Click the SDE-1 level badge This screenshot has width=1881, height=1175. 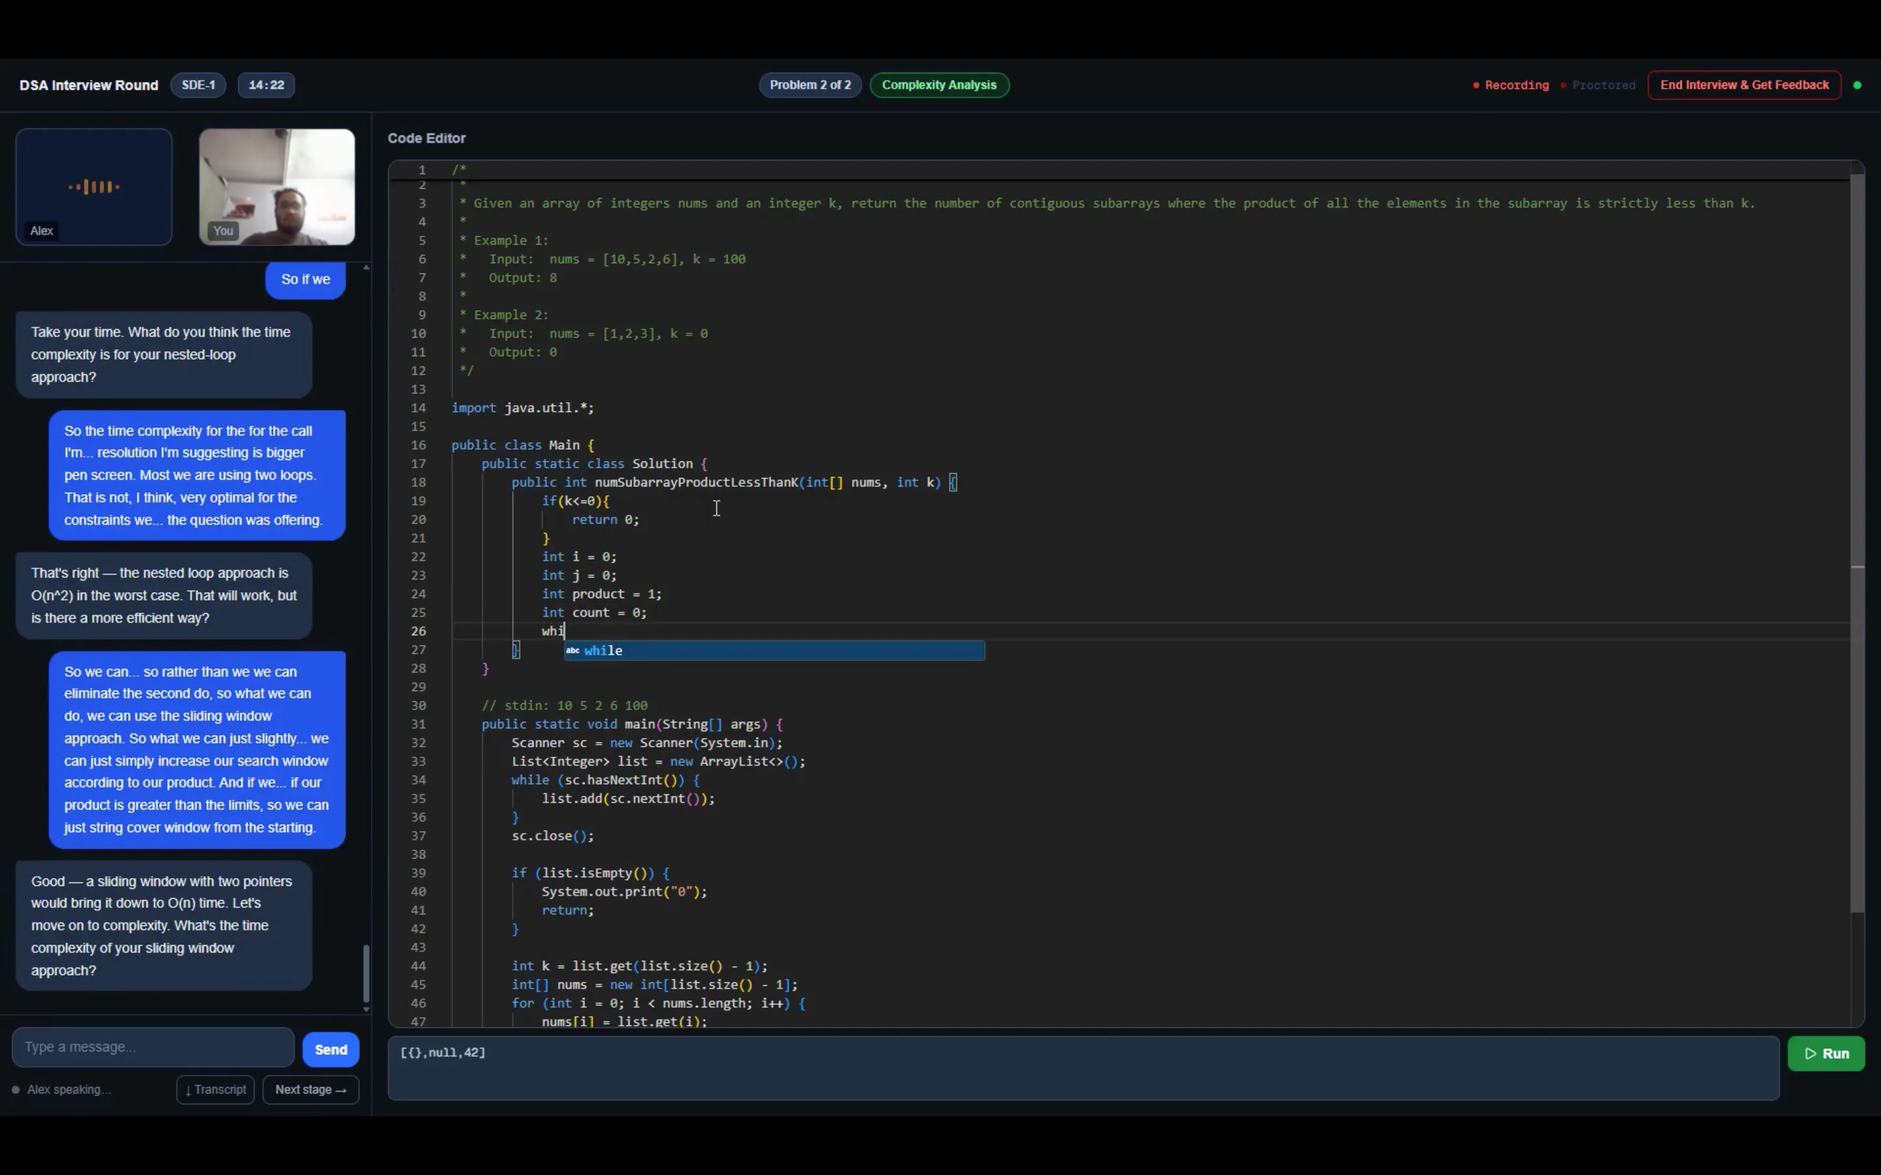(198, 85)
